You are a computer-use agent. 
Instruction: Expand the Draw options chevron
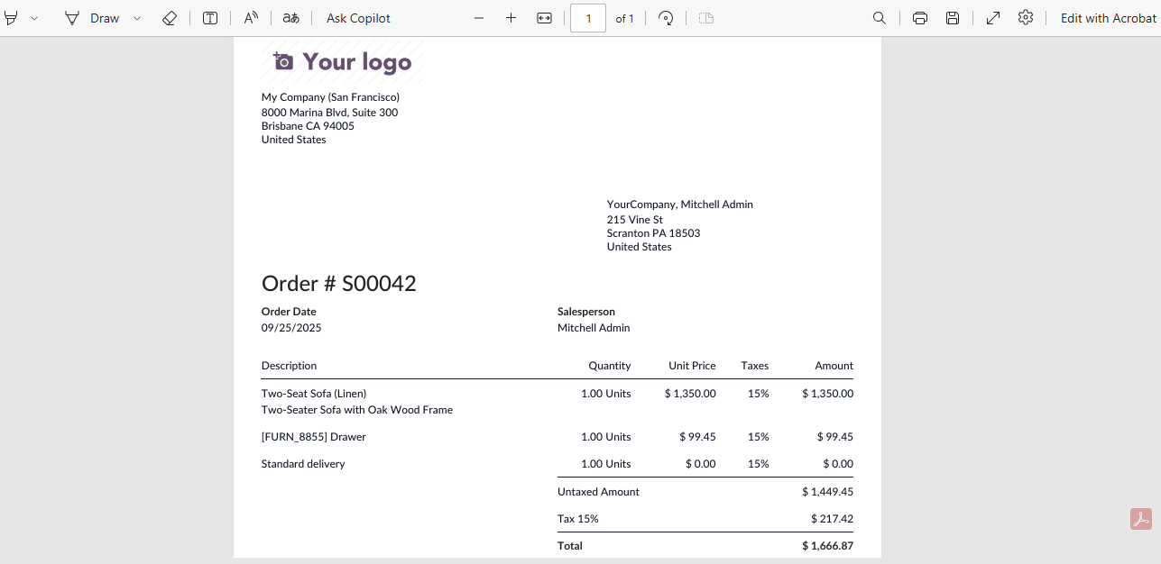(x=137, y=18)
